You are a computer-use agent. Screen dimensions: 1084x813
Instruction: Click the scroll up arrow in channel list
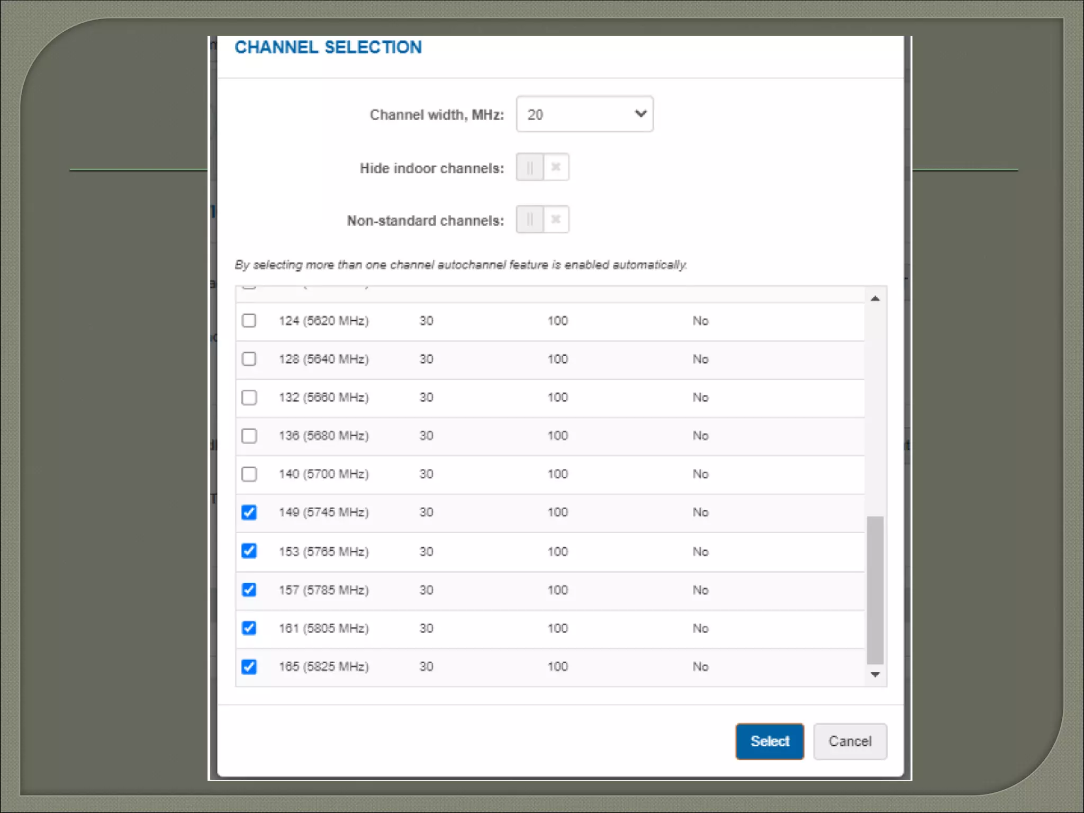point(875,299)
